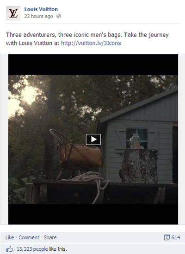Open the 22 hours ago timestamp
185x254 pixels.
pyautogui.click(x=38, y=16)
